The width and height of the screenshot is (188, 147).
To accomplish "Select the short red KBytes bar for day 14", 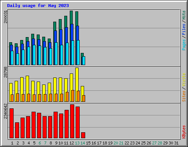I will click(x=83, y=135).
